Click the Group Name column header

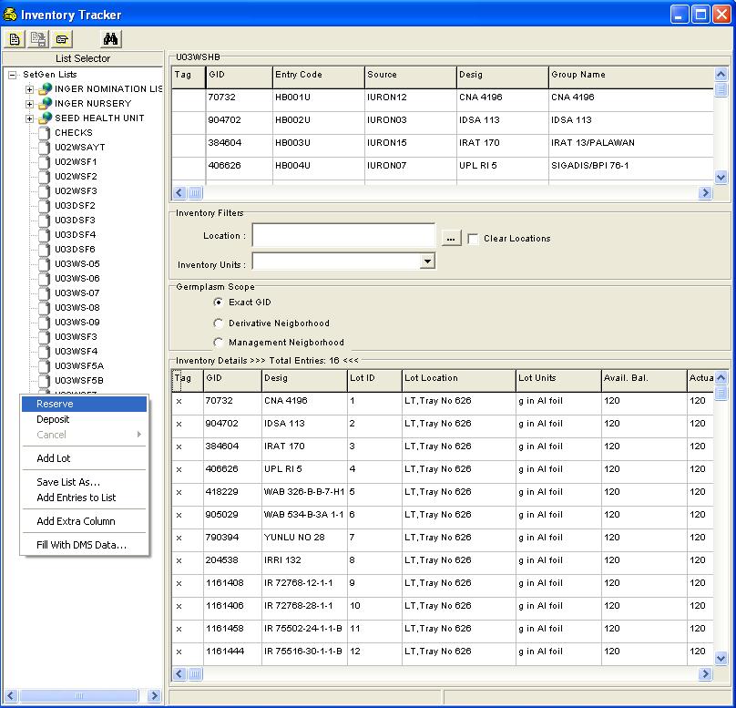(x=631, y=77)
